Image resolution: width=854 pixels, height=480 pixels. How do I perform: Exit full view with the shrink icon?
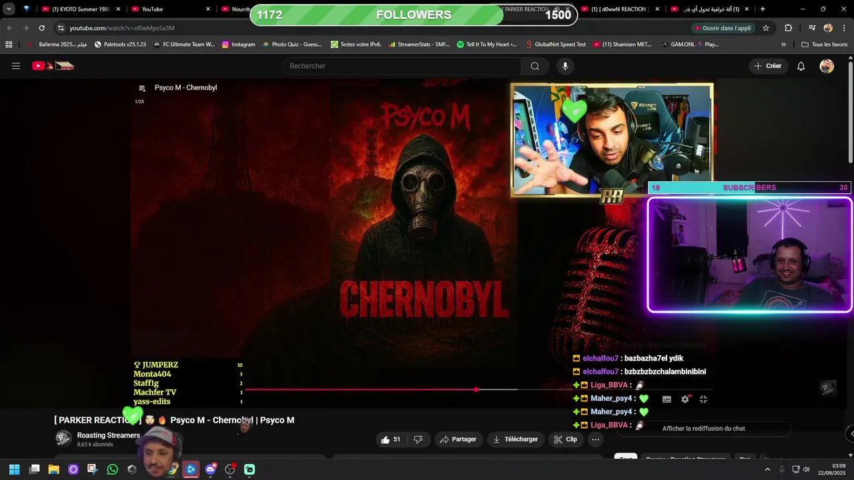click(x=703, y=399)
